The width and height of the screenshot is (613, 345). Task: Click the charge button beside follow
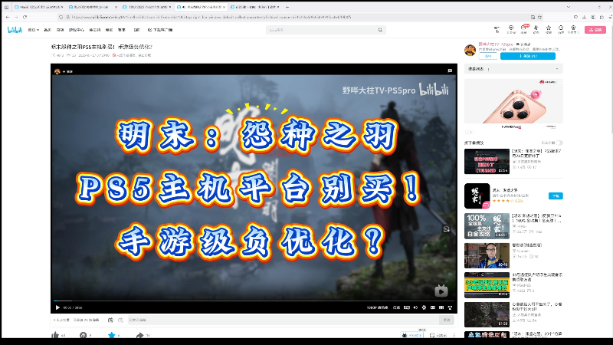[488, 56]
